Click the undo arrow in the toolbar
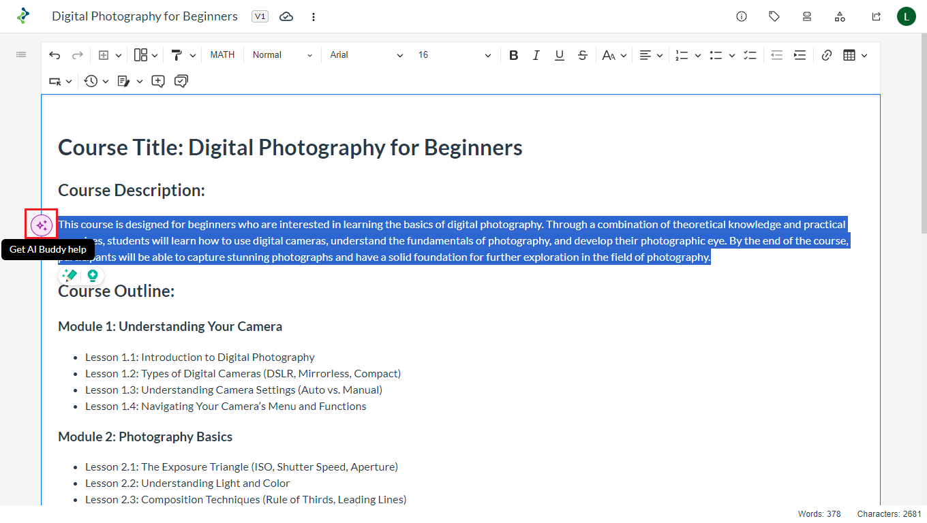The height and width of the screenshot is (523, 927). [55, 55]
